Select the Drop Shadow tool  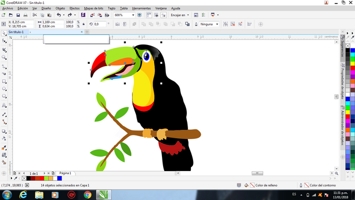4,131
